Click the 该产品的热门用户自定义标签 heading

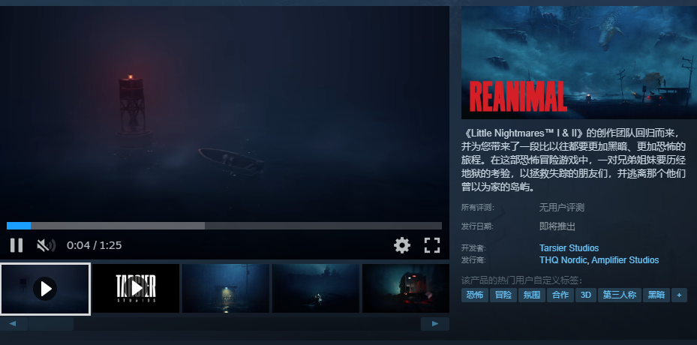coord(521,280)
